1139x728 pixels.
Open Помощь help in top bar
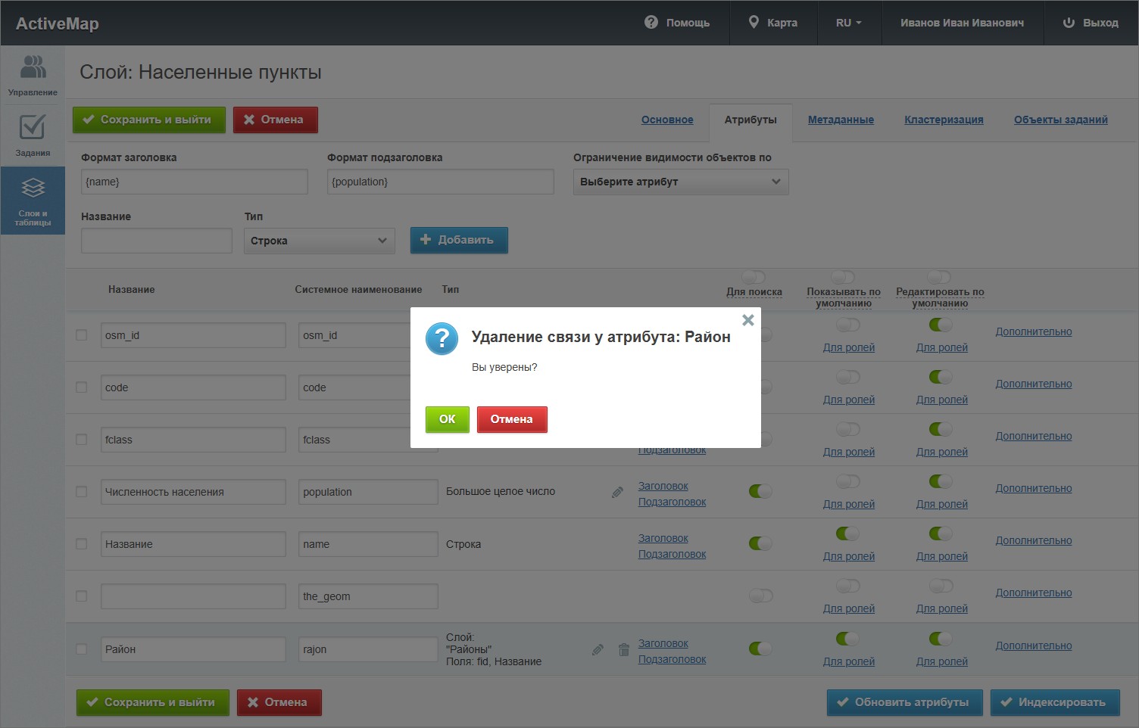pyautogui.click(x=677, y=23)
